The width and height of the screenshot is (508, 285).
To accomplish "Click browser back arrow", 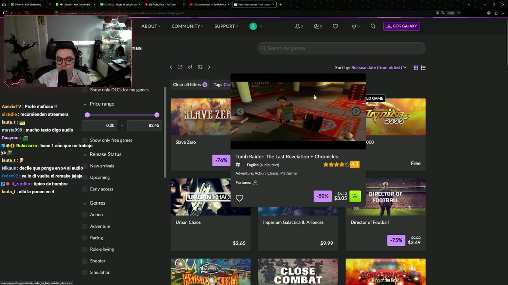I will tap(12, 13).
